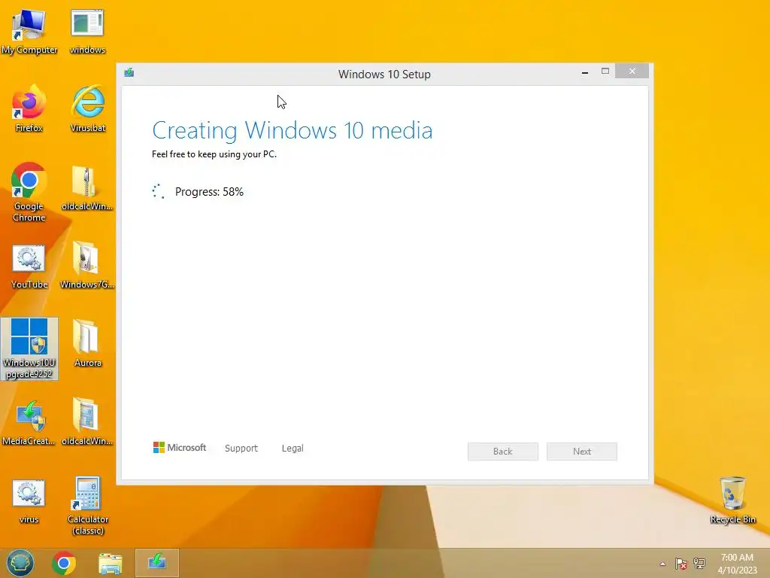This screenshot has width=770, height=578.
Task: Open File Explorer from the taskbar
Action: pos(111,563)
